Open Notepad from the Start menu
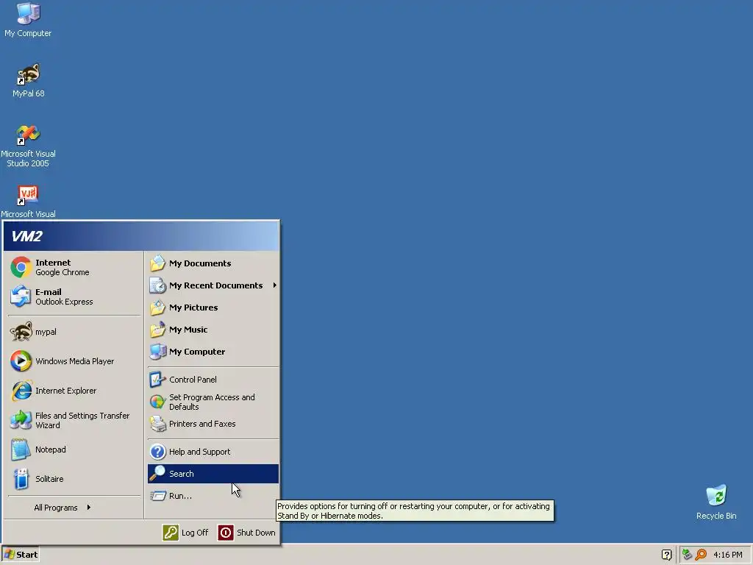This screenshot has height=565, width=753. pos(74,449)
